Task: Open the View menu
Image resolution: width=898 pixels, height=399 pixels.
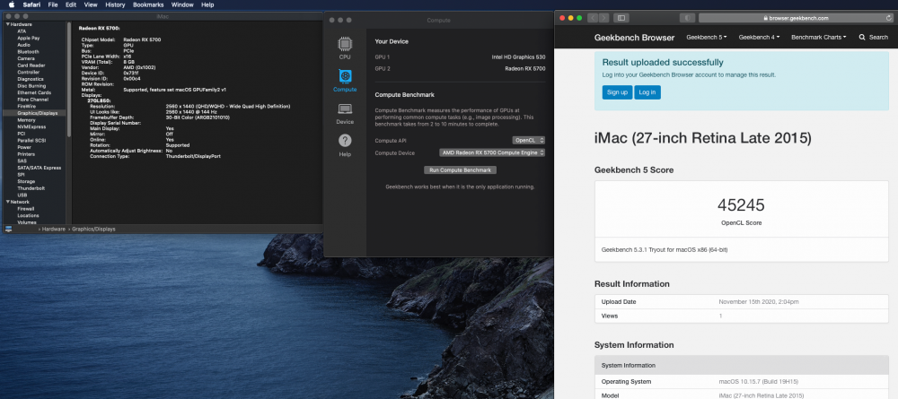Action: click(91, 4)
